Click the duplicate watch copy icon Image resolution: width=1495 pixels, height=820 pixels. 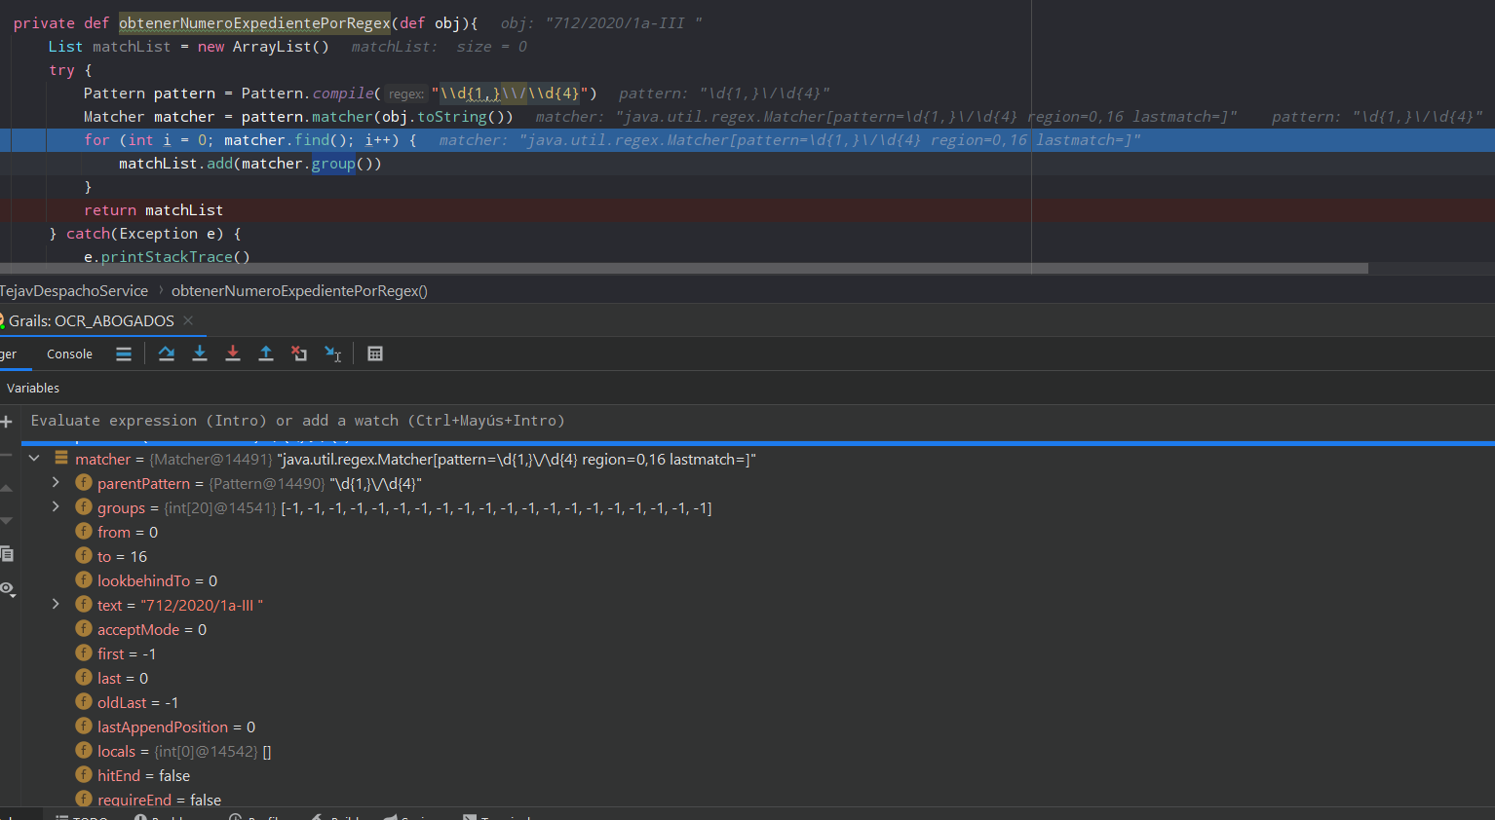[6, 554]
